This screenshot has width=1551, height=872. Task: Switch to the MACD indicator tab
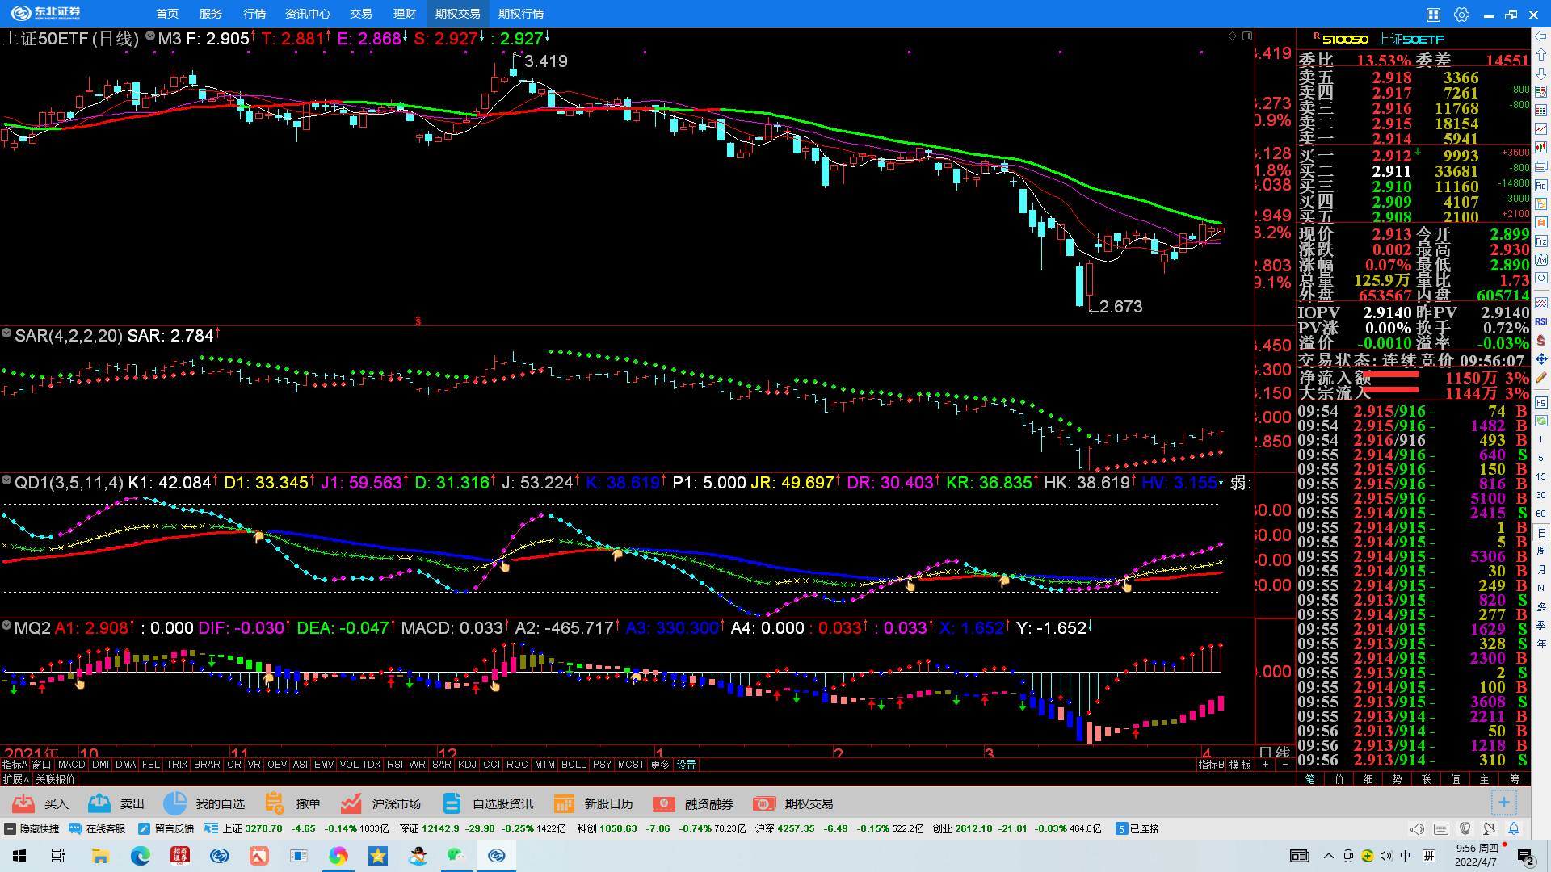point(72,765)
